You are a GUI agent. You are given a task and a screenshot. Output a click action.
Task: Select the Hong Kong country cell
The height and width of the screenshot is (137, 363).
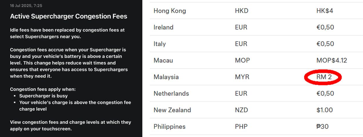170,11
